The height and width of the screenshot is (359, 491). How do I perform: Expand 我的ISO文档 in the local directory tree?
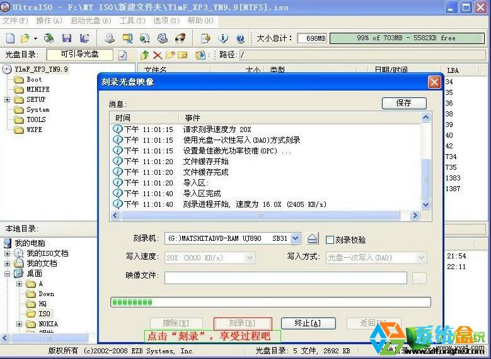pos(7,253)
